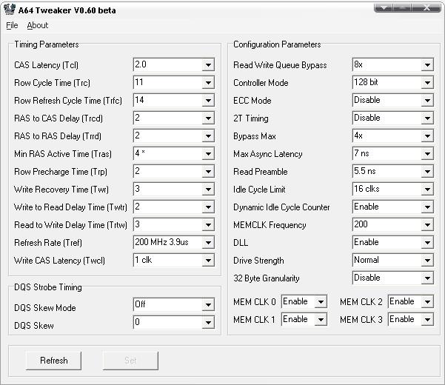Click the greyed-out Set button

click(130, 361)
